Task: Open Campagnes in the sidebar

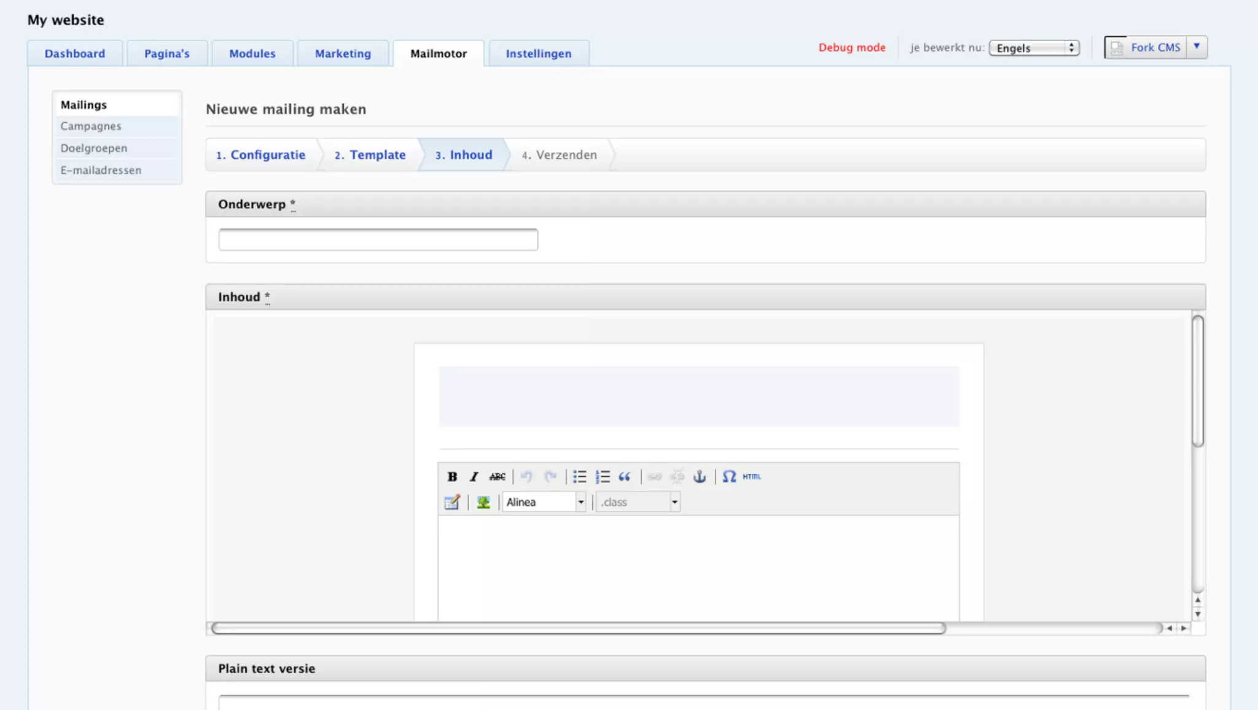Action: click(x=91, y=126)
